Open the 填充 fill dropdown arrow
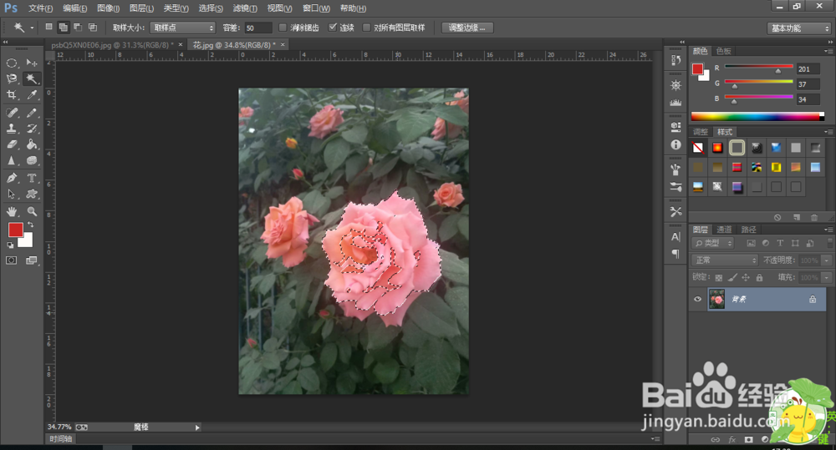 click(x=827, y=277)
